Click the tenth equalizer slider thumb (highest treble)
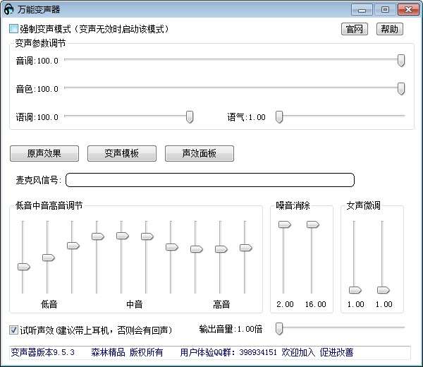This screenshot has height=367, width=423. [x=246, y=248]
